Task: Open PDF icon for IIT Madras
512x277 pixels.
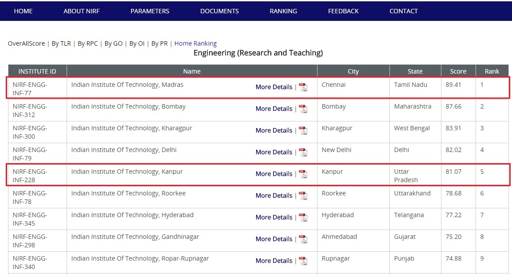Action: tap(303, 87)
